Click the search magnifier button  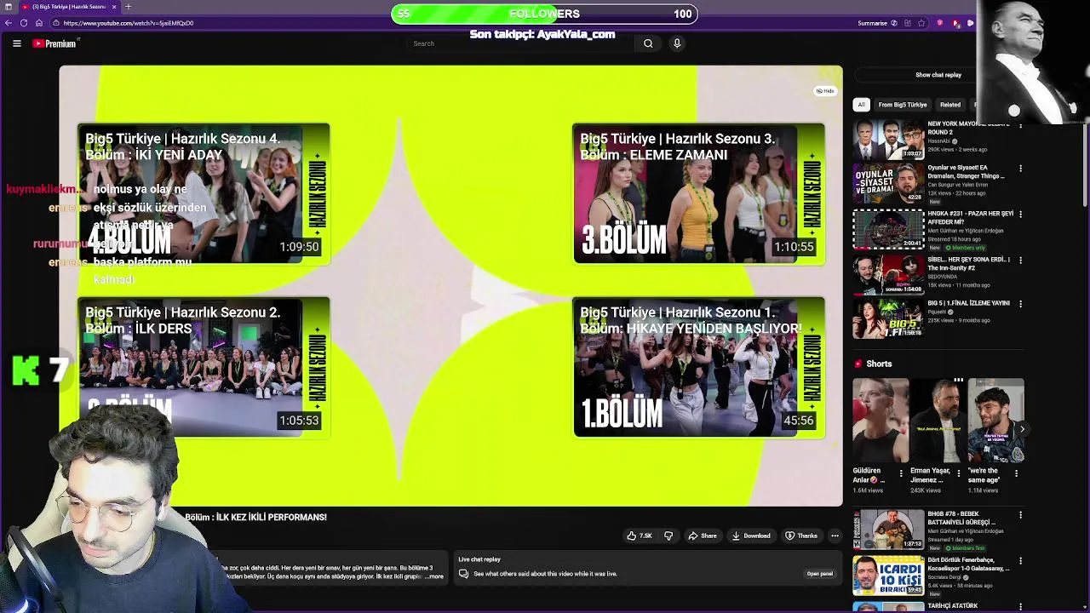click(x=648, y=43)
